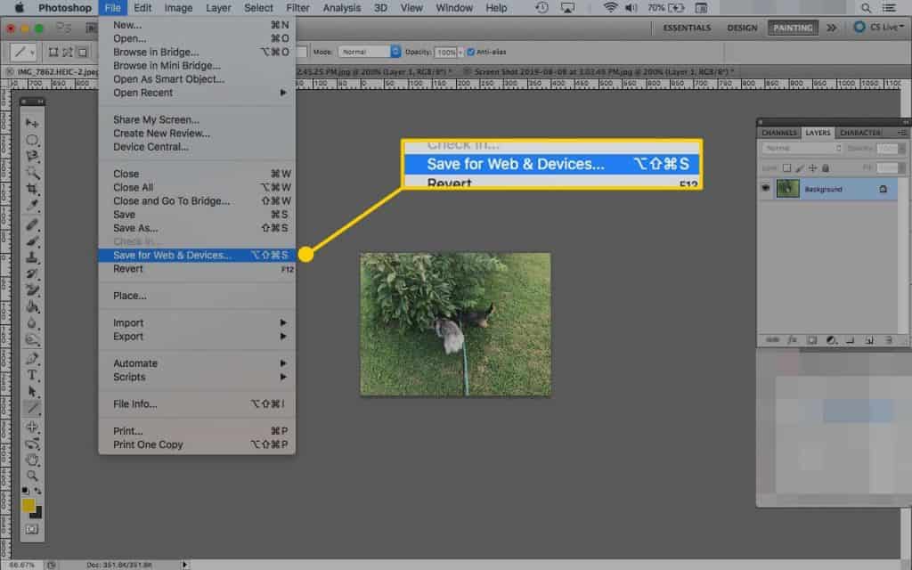The image size is (912, 570).
Task: Select the Paint Bucket tool
Action: [32, 306]
